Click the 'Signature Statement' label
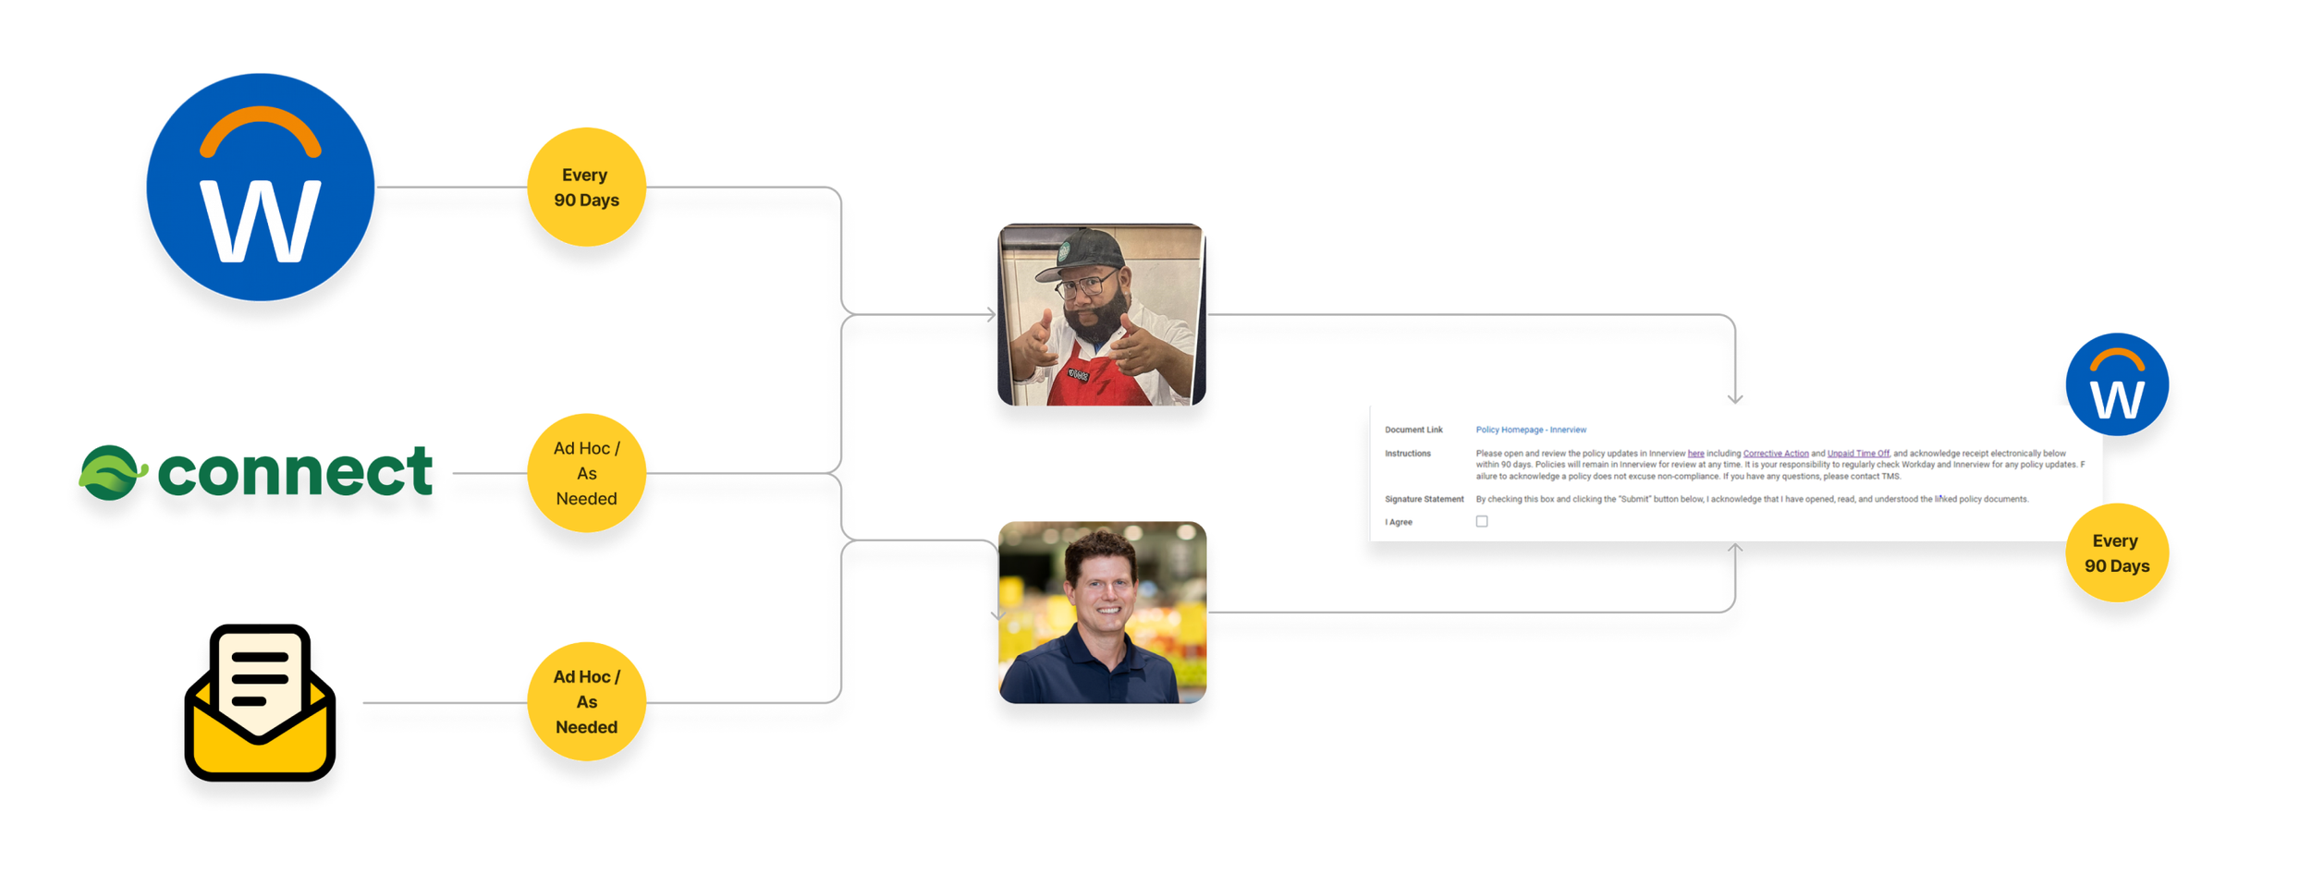2311x874 pixels. pyautogui.click(x=1424, y=499)
